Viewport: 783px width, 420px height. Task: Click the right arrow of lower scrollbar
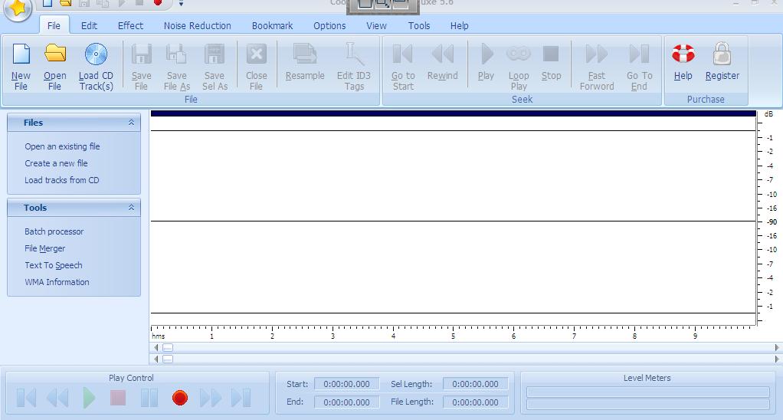point(777,359)
